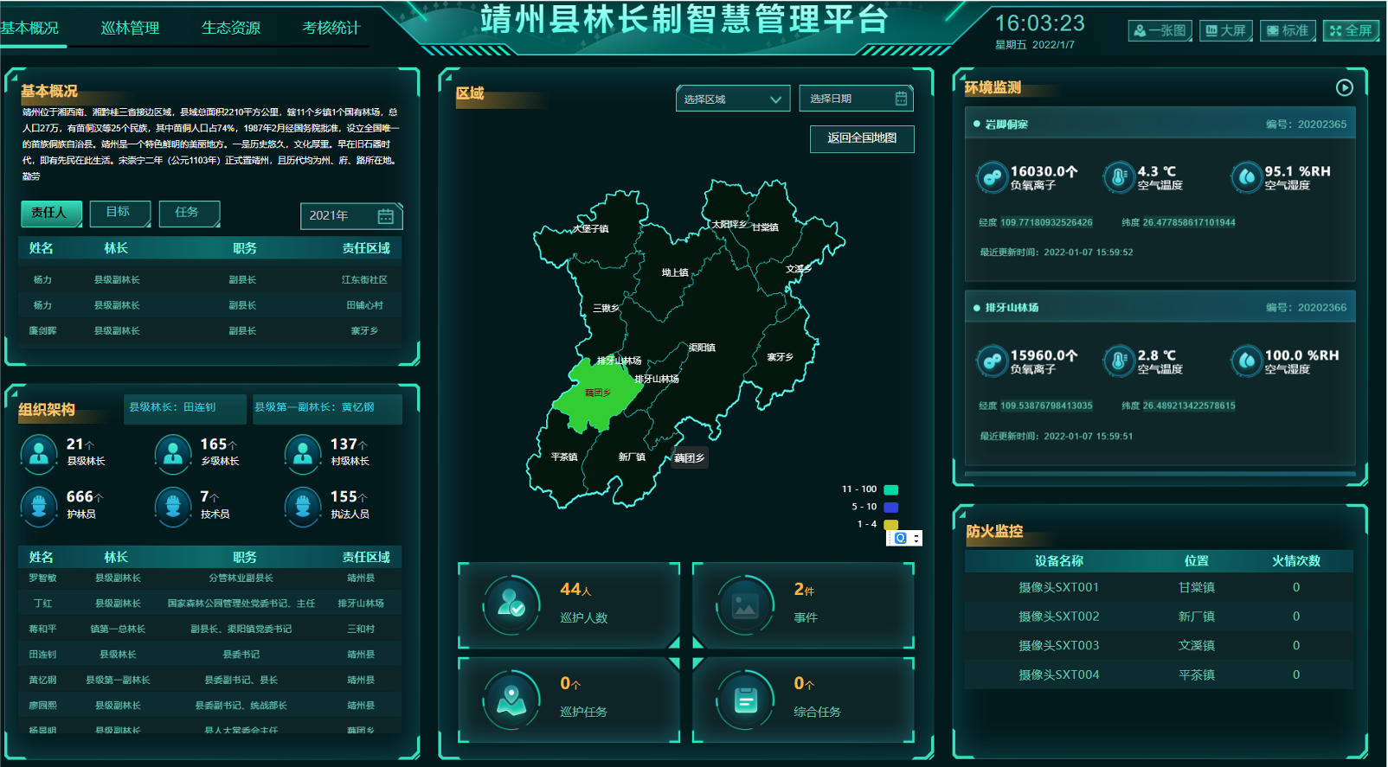
Task: Click the map stepper arrows below legend
Action: [916, 538]
